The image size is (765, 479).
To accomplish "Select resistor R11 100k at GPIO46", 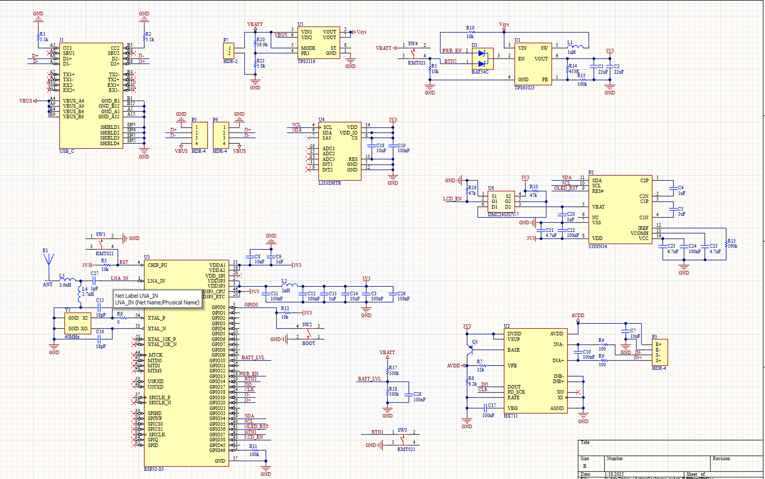I will [255, 450].
